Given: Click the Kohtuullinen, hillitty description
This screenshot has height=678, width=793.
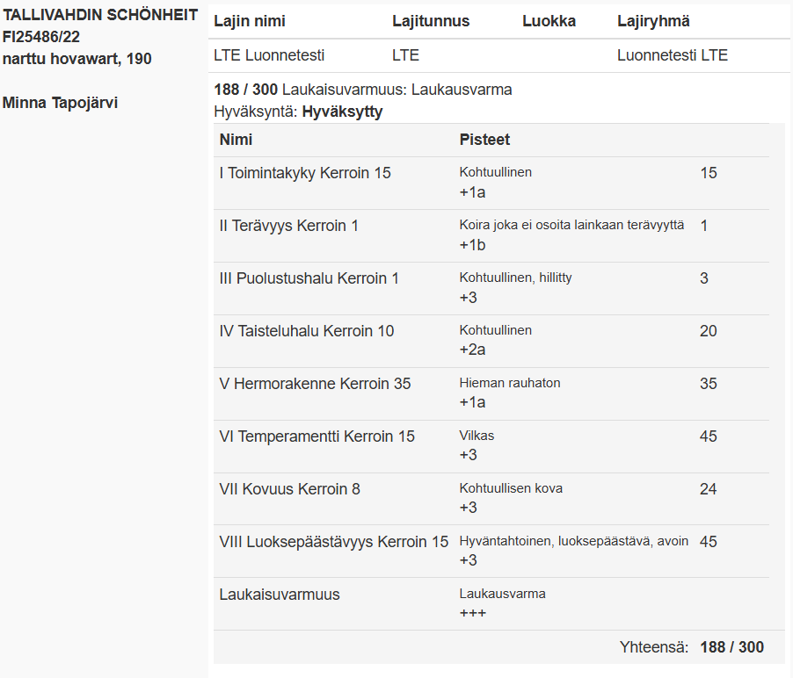Looking at the screenshot, I should click(x=515, y=278).
